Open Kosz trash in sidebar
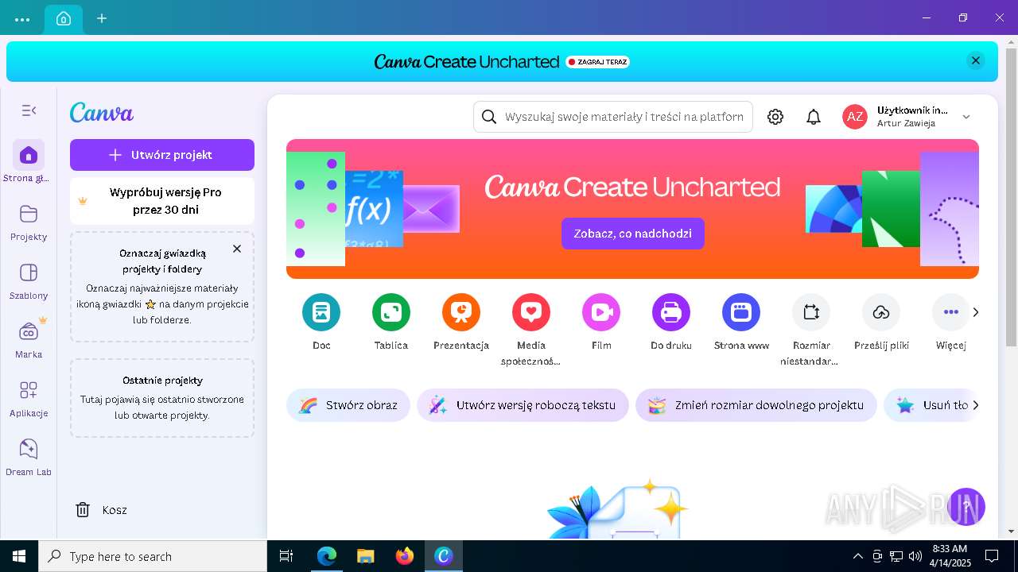 click(x=102, y=510)
